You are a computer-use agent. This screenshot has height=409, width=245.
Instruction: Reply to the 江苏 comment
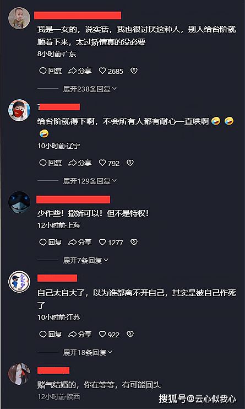(51, 334)
